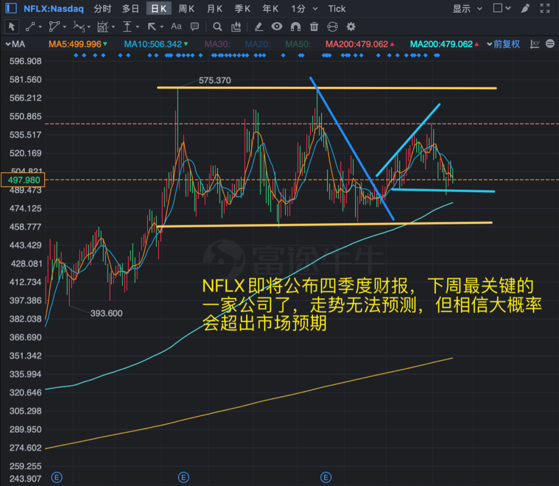Switch to the 分时 intraday tab

coord(102,9)
